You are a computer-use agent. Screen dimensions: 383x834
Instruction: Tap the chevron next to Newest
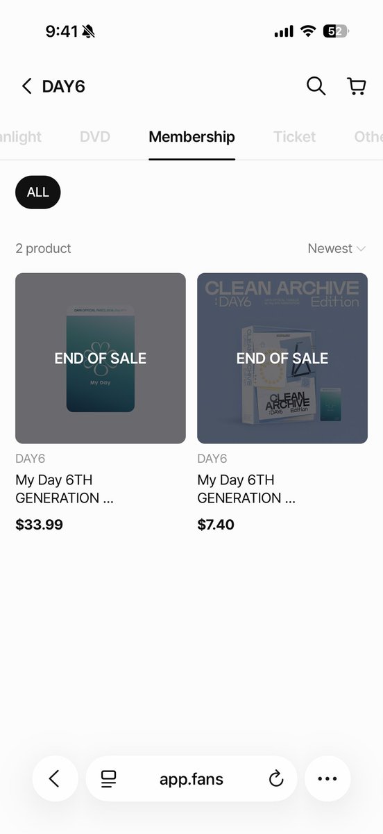tap(361, 248)
